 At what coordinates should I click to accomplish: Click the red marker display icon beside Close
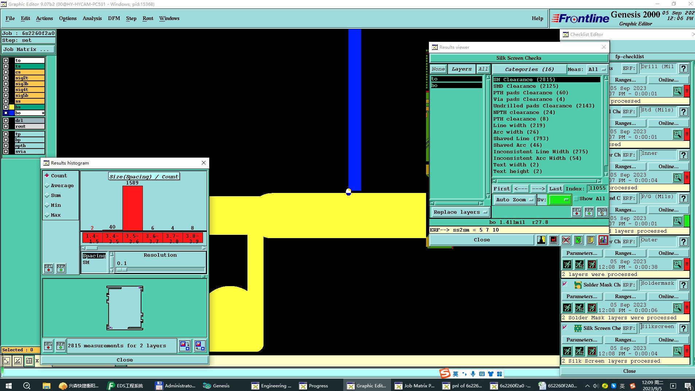click(554, 240)
